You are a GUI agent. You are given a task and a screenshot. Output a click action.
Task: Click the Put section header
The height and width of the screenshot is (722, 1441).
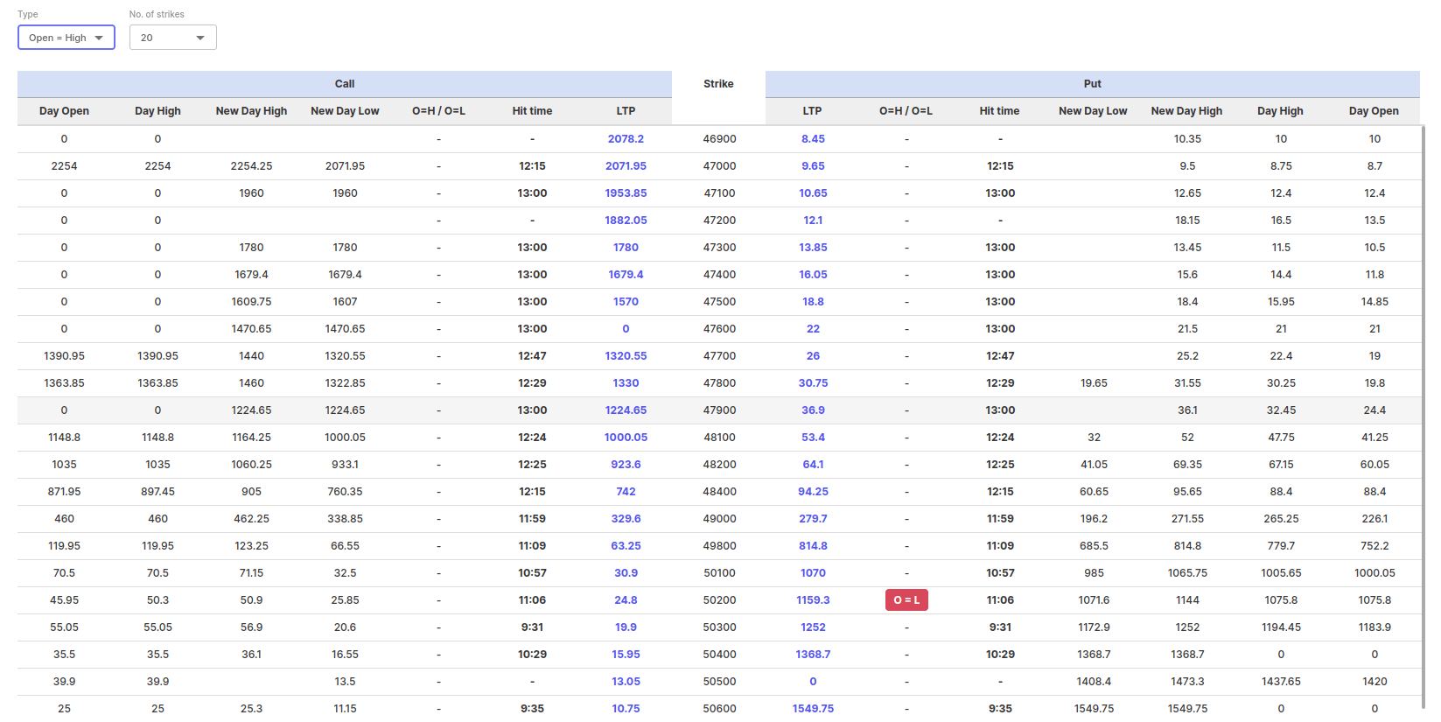pyautogui.click(x=1092, y=84)
